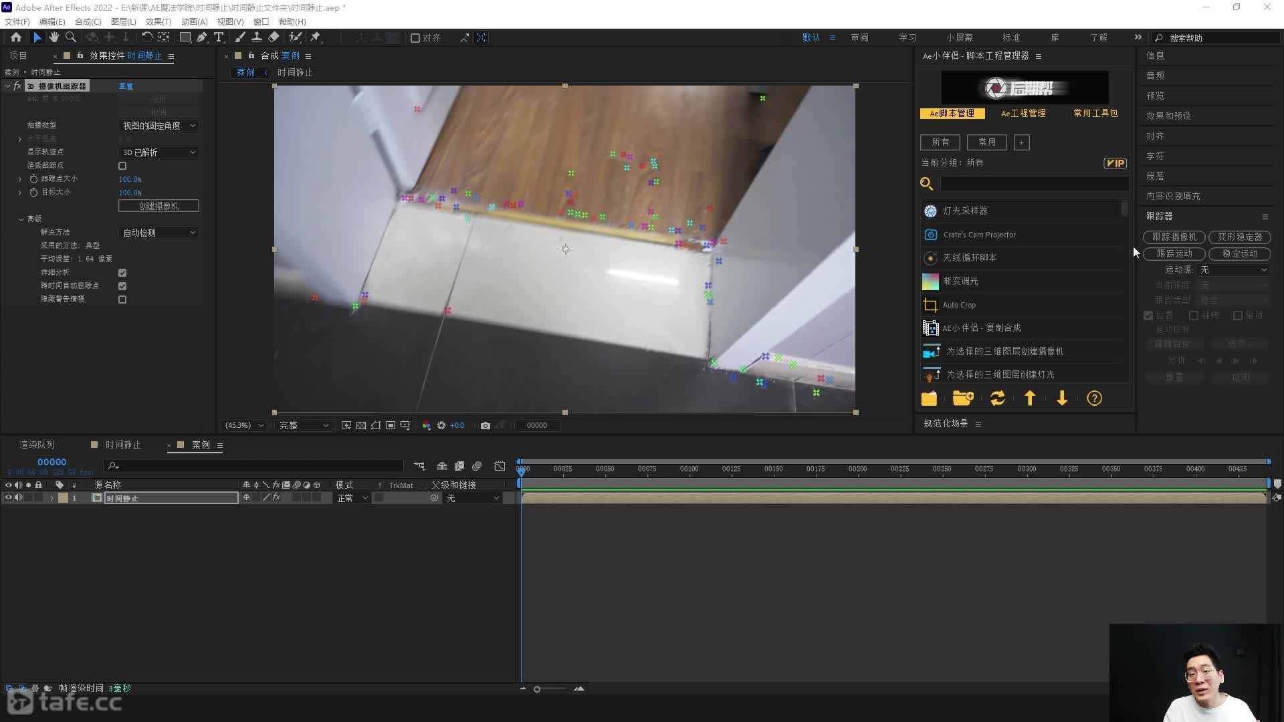Viewport: 1284px width, 722px height.
Task: Toggle the 对齐 snapping checkbox in toolbar
Action: 415,38
